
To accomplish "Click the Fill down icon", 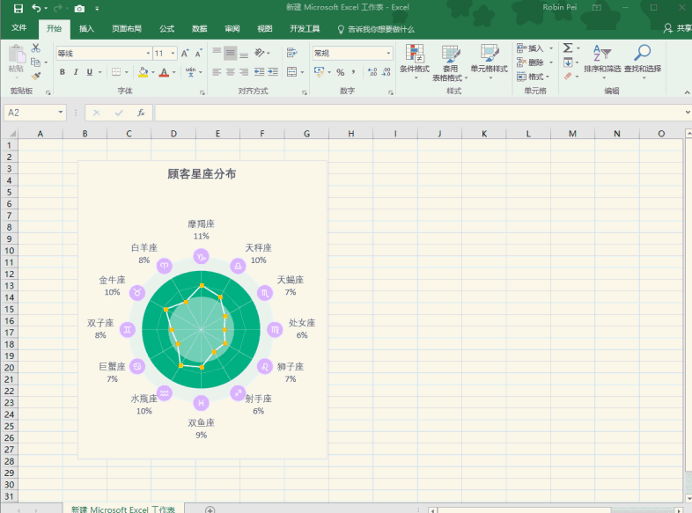I will (568, 62).
